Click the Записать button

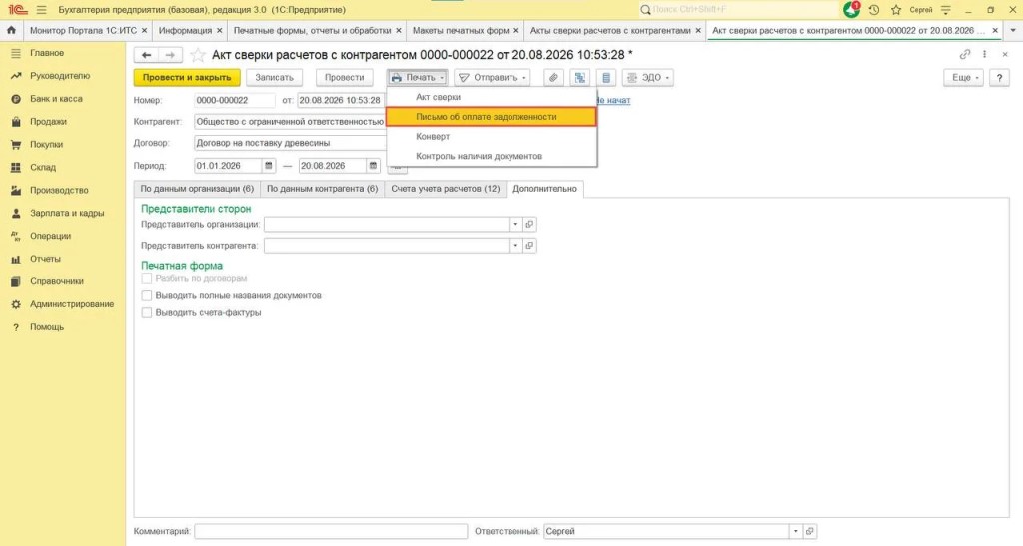(x=274, y=78)
